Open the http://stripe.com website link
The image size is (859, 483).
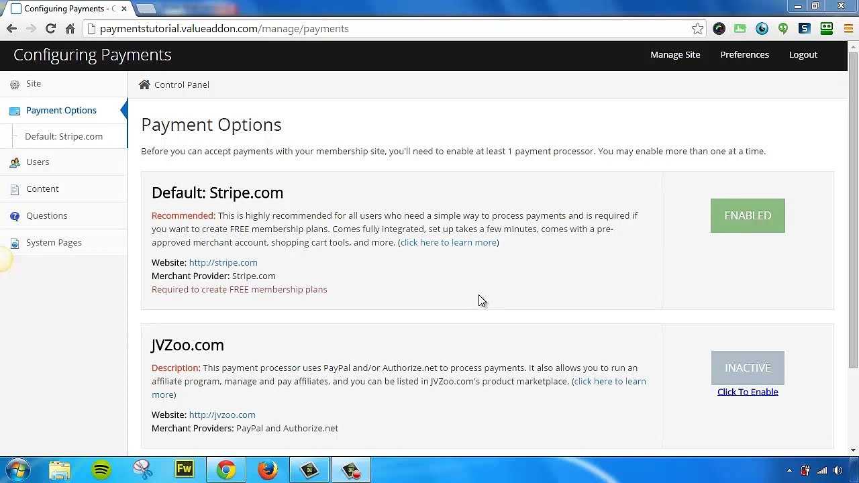[223, 262]
